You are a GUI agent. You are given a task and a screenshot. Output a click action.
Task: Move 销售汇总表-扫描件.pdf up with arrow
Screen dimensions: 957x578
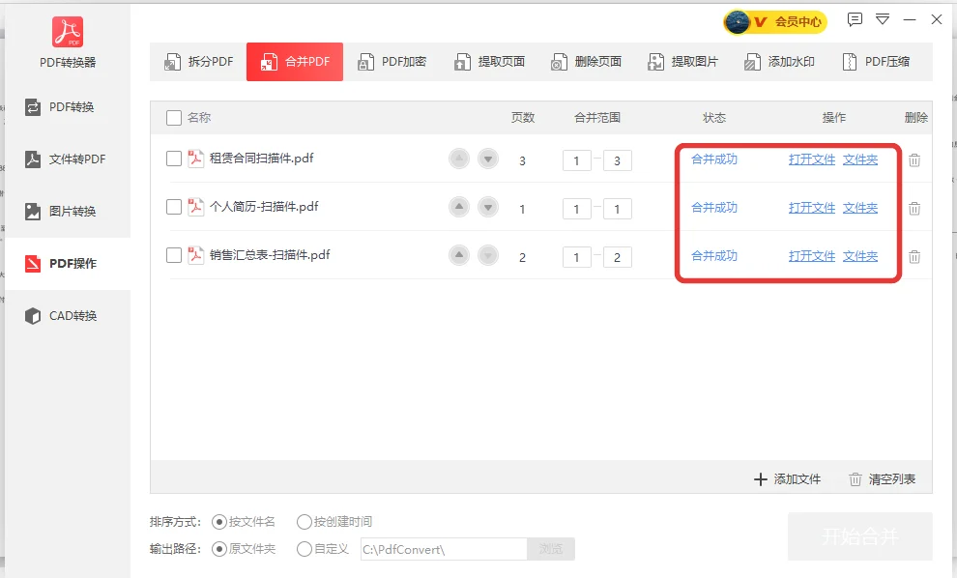[459, 255]
